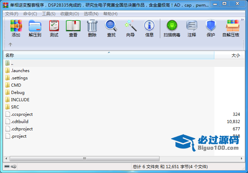This screenshot has height=173, width=248.
Task: Select the .launches folder
Action: [17, 70]
